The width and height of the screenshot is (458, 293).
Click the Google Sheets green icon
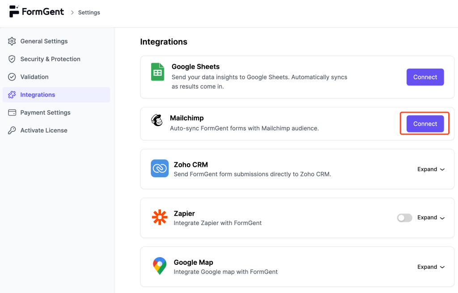pyautogui.click(x=157, y=72)
